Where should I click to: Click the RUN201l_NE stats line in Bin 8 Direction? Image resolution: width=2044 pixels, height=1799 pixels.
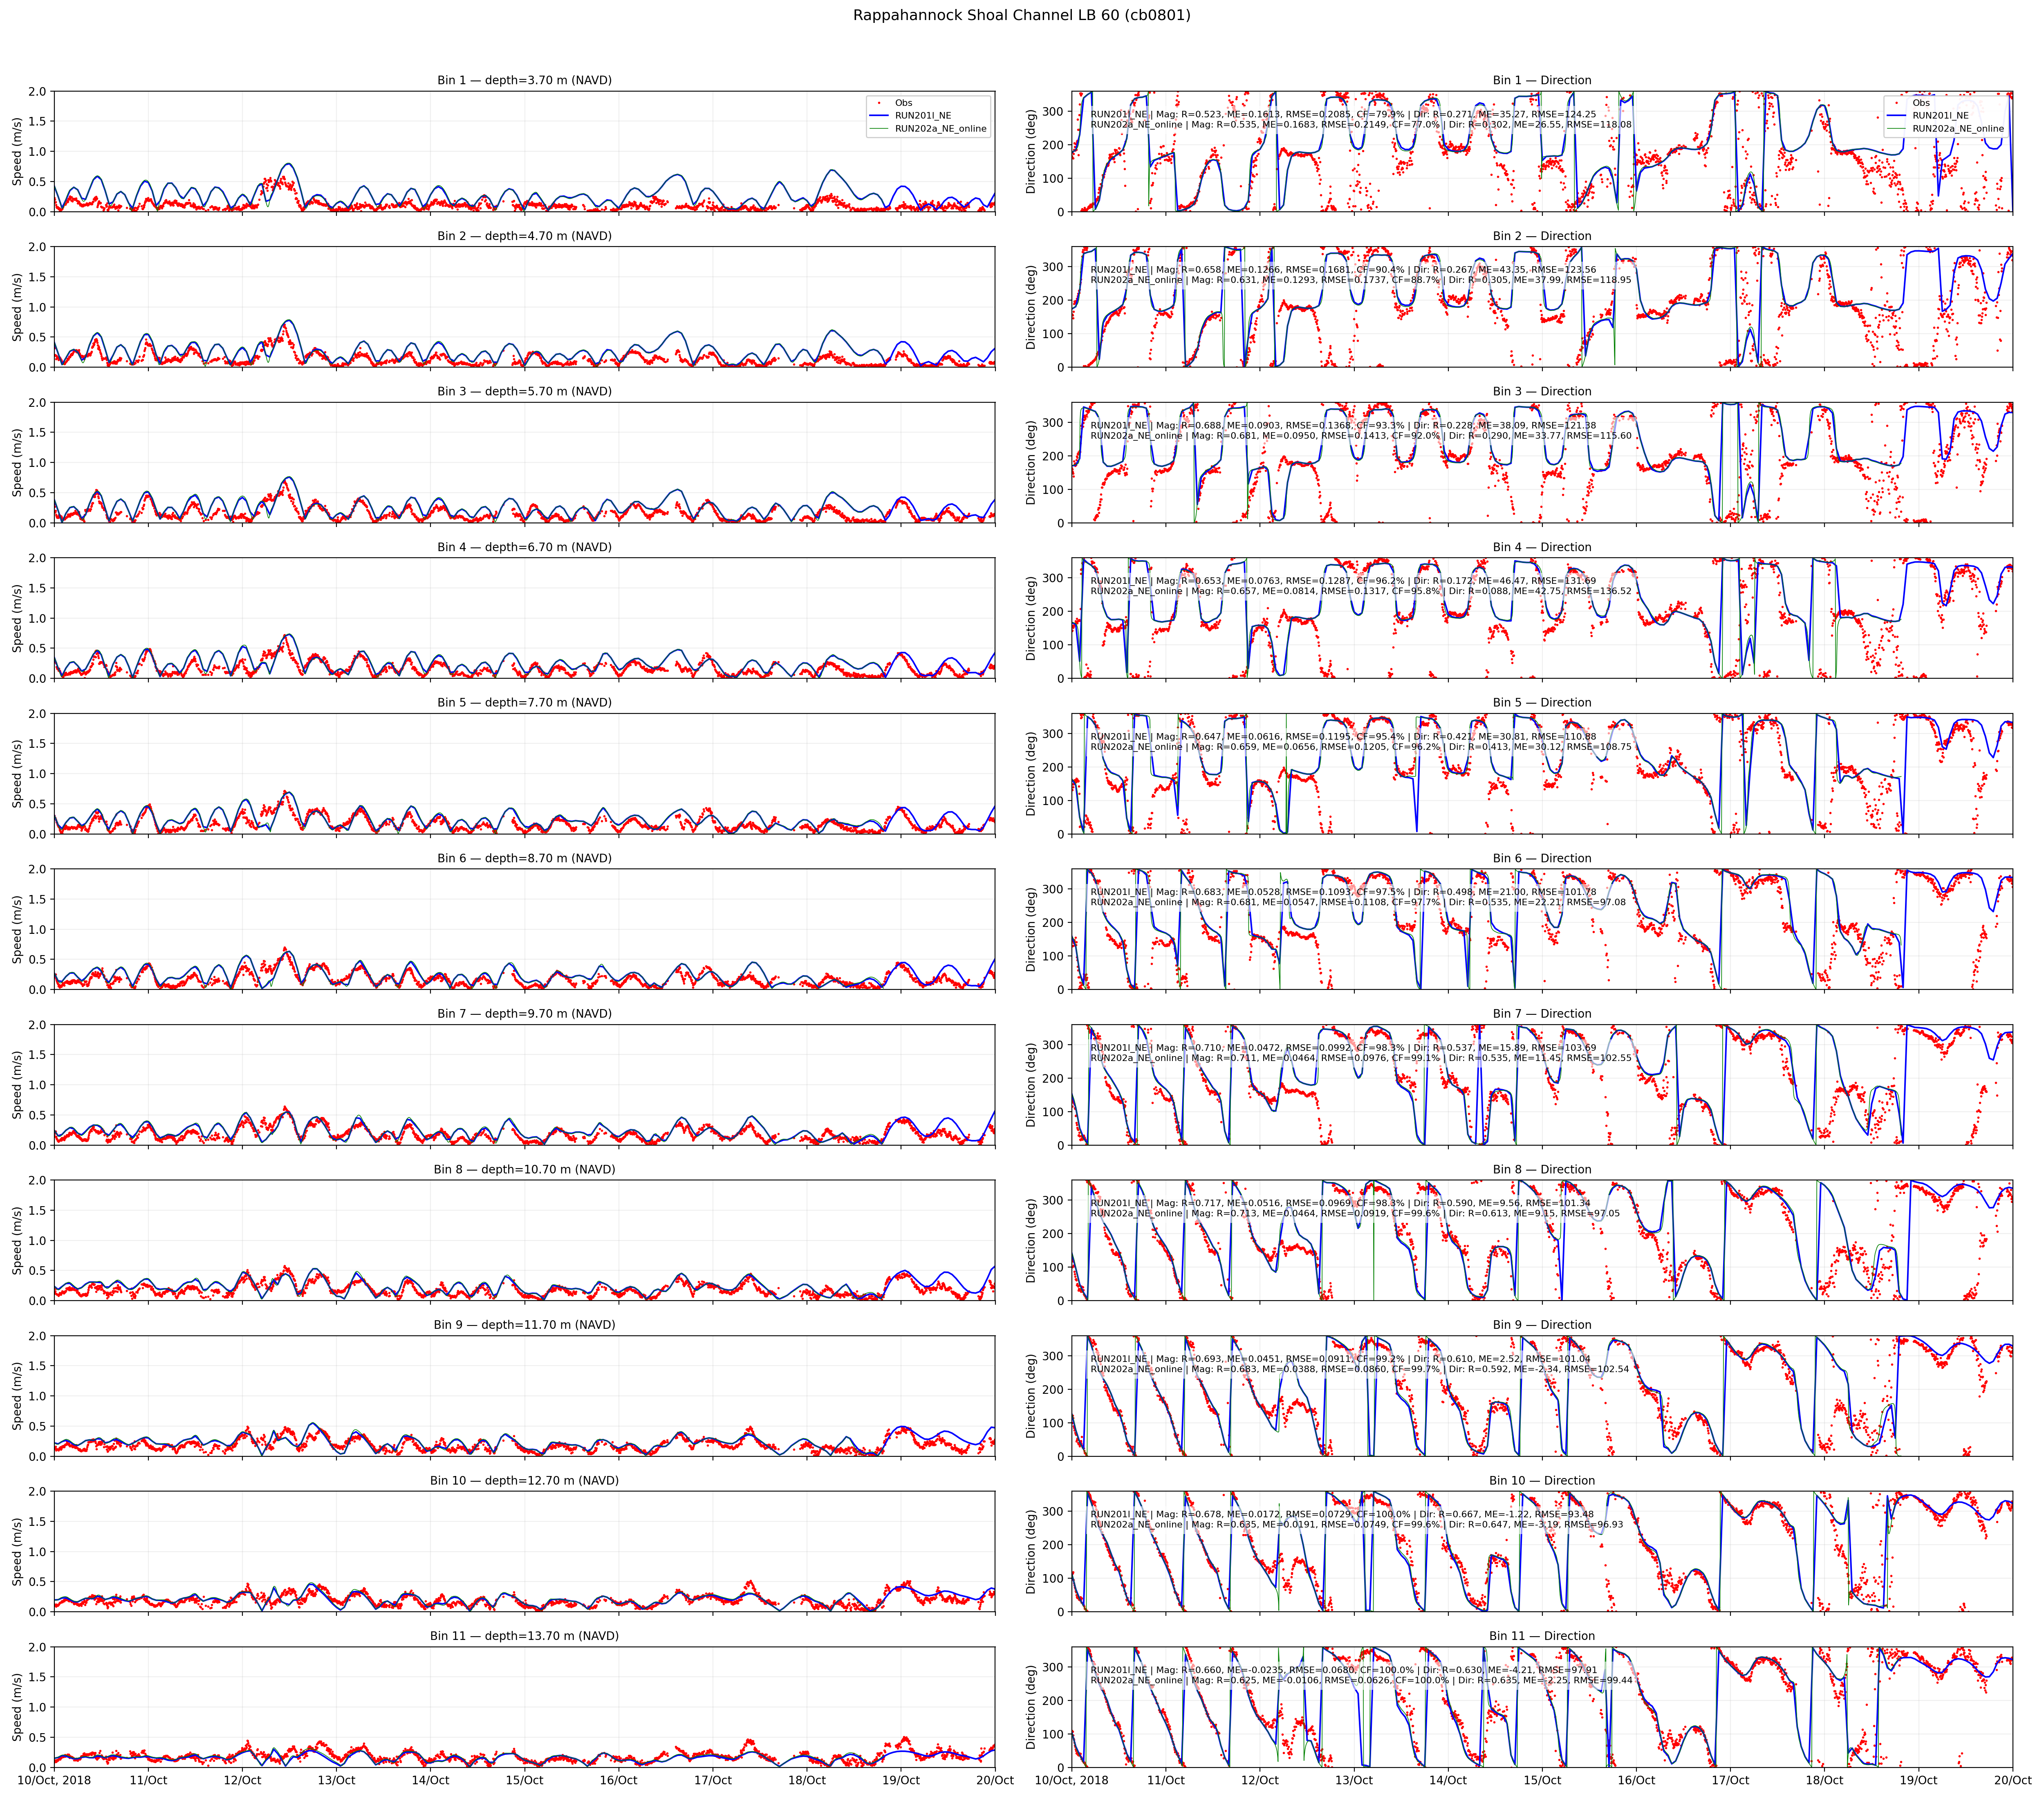(x=1340, y=1203)
